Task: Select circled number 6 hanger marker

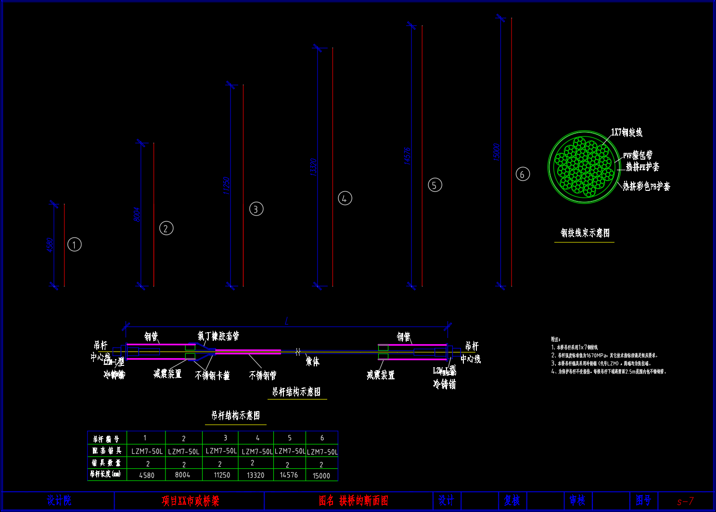Action: click(523, 174)
